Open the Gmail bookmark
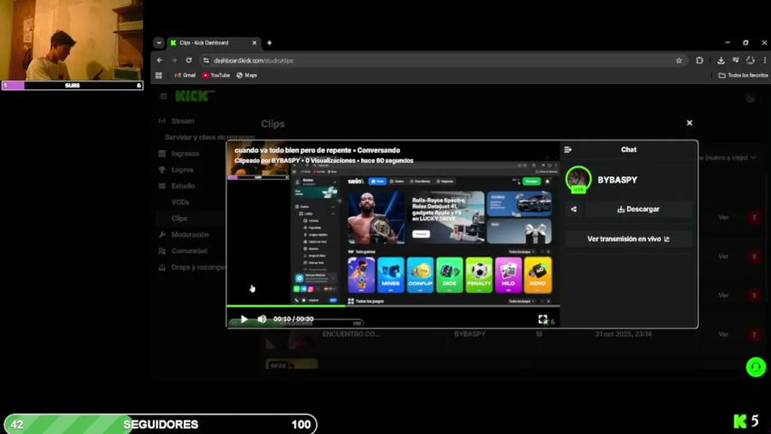The height and width of the screenshot is (434, 771). [x=185, y=75]
